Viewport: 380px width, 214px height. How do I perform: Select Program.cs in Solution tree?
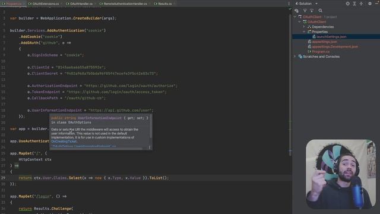coord(321,52)
